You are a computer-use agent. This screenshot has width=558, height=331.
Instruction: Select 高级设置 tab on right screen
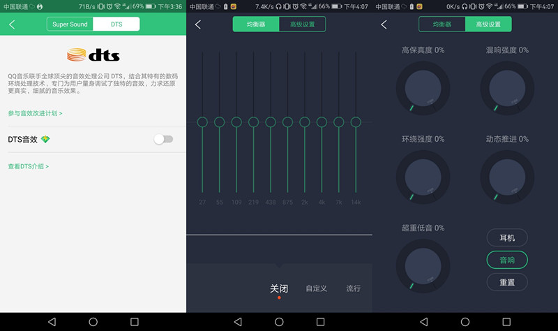point(488,24)
